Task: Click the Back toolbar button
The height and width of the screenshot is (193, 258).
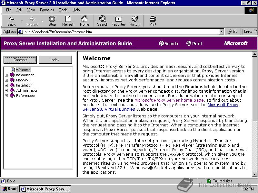Action: click(11, 21)
